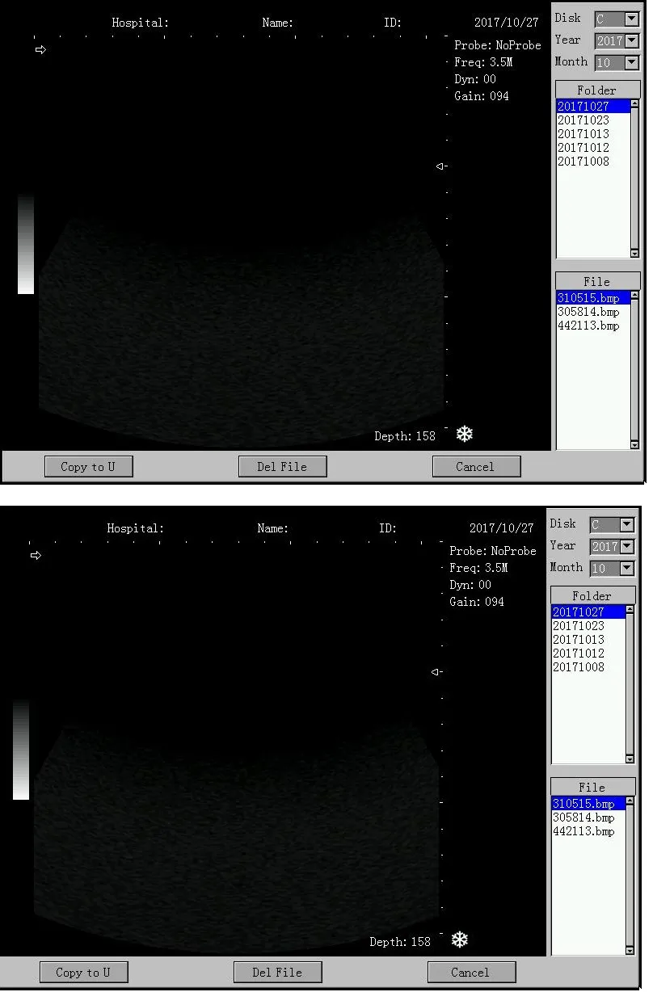Click right-pointing arrow marker in upper scan view
653x992 pixels.
tap(40, 50)
